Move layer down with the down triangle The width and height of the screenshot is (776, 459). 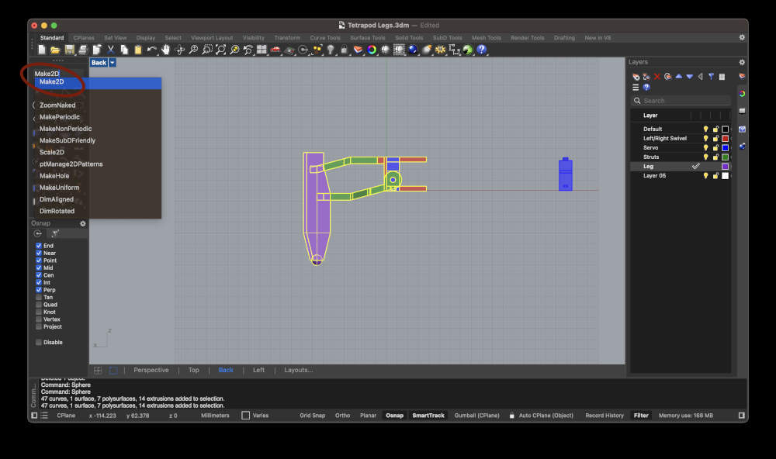[689, 77]
